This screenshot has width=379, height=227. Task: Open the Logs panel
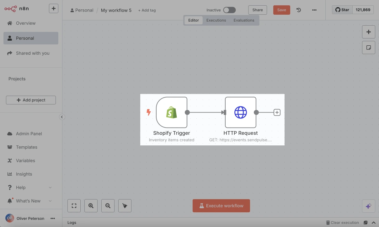(x=72, y=223)
